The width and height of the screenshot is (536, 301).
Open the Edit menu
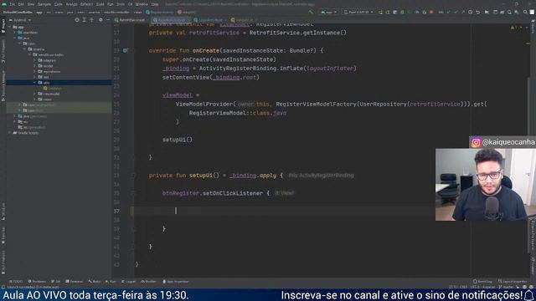click(x=21, y=4)
